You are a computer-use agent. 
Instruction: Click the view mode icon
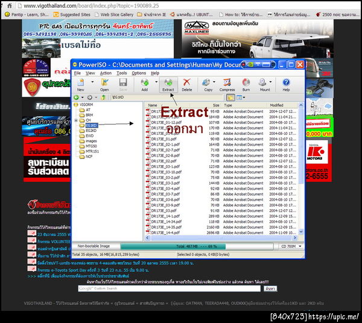pyautogui.click(x=239, y=97)
